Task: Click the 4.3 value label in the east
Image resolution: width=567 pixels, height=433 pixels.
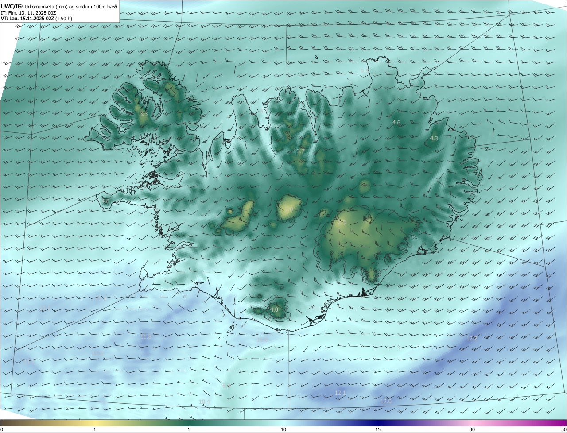Action: (x=434, y=139)
